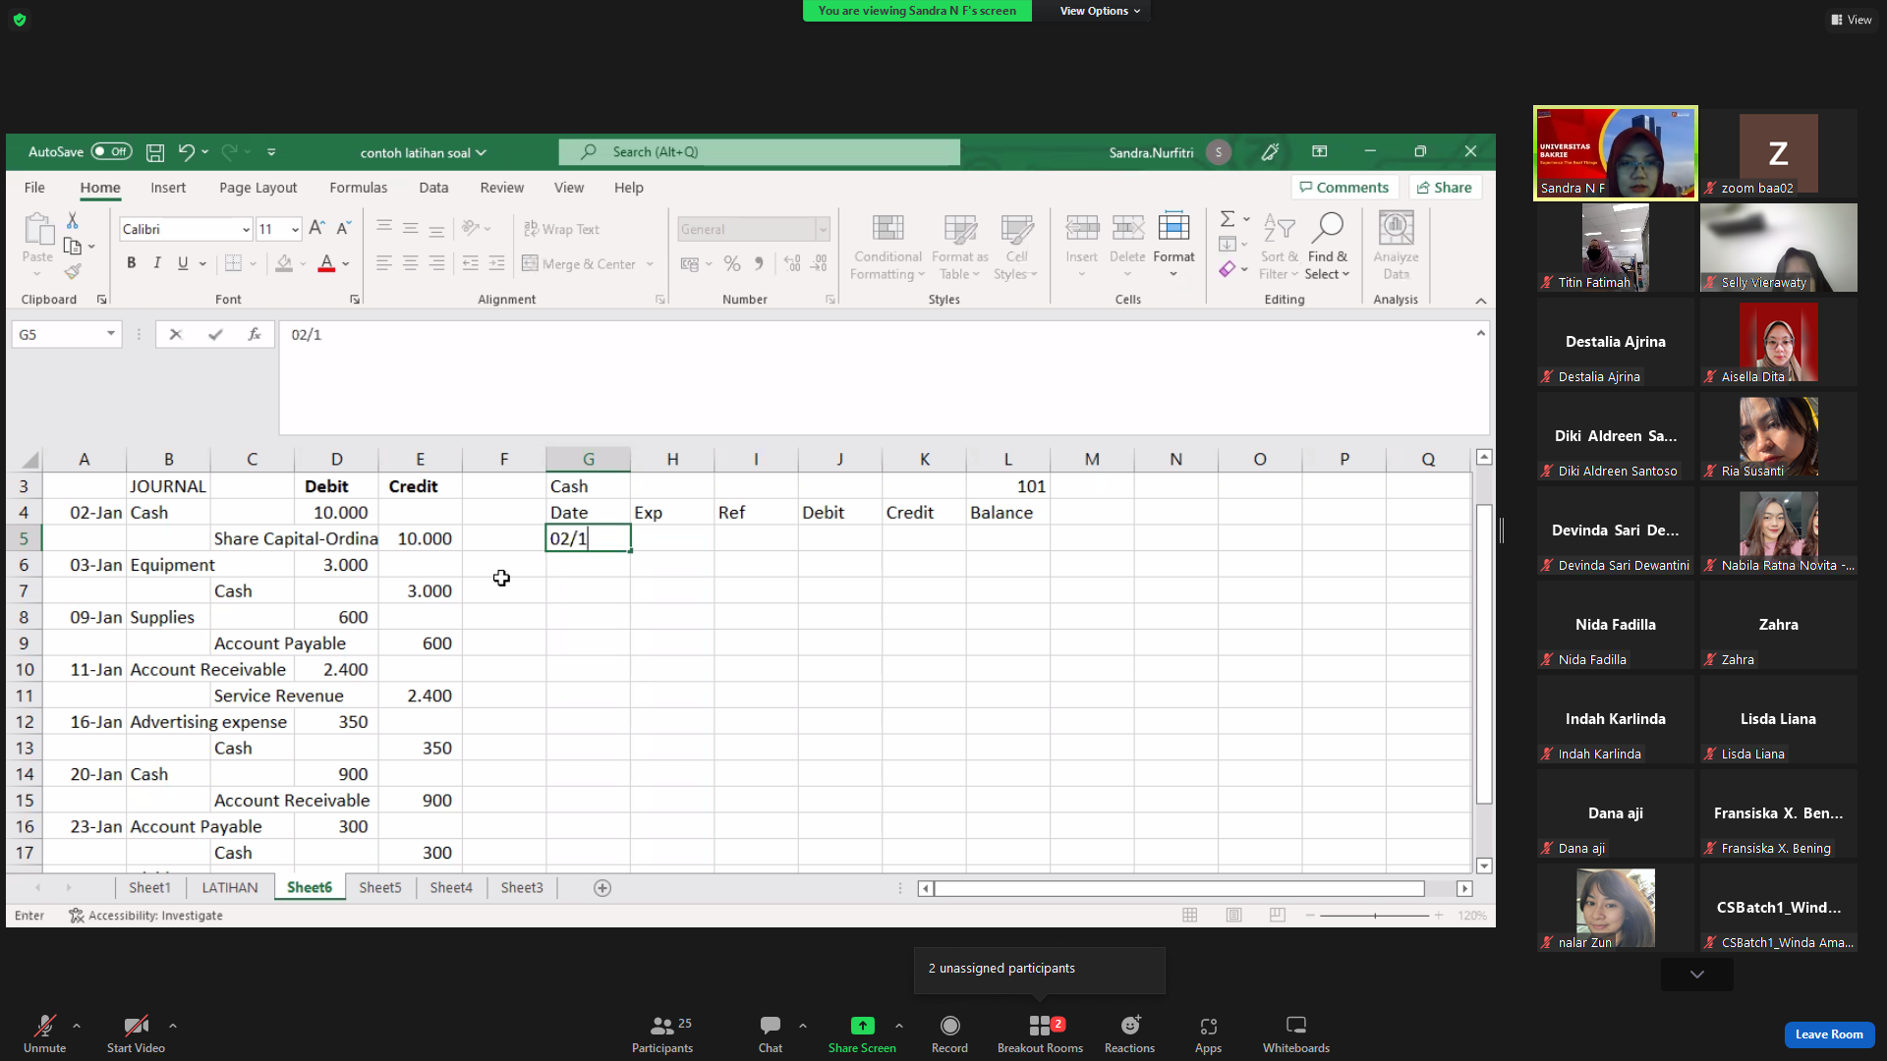
Task: Click the Excel Share button
Action: click(x=1445, y=187)
